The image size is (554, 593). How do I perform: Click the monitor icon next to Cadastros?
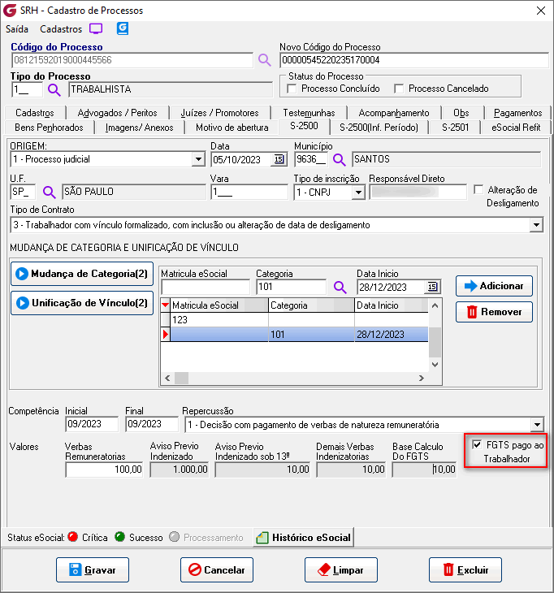pos(96,28)
